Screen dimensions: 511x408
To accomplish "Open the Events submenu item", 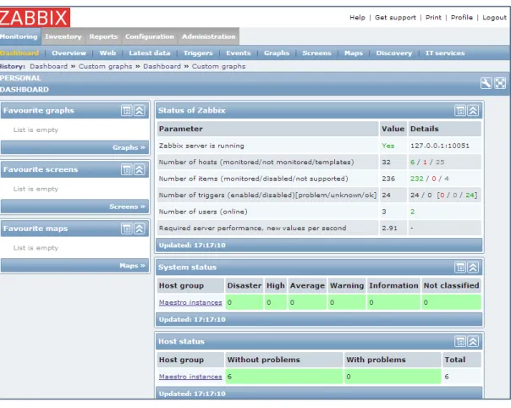I will click(239, 52).
